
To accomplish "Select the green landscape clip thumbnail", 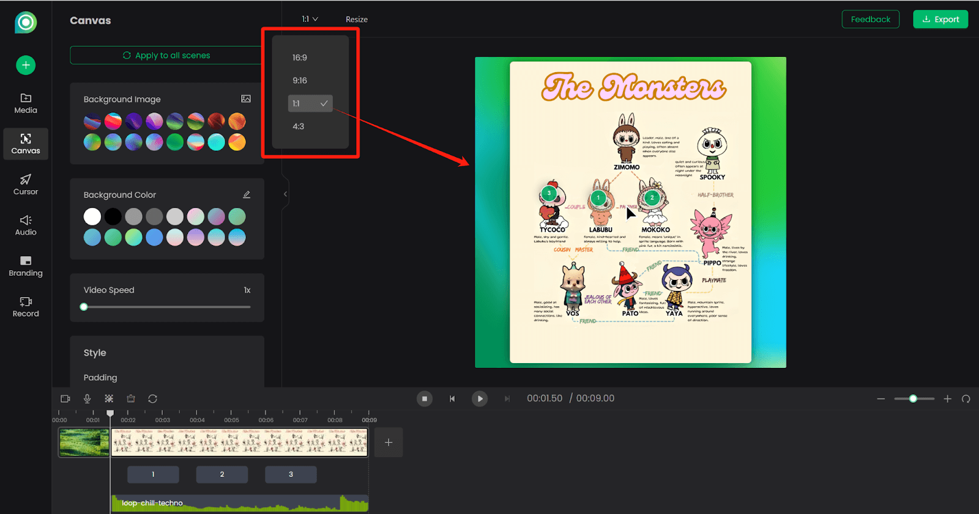I will point(84,442).
